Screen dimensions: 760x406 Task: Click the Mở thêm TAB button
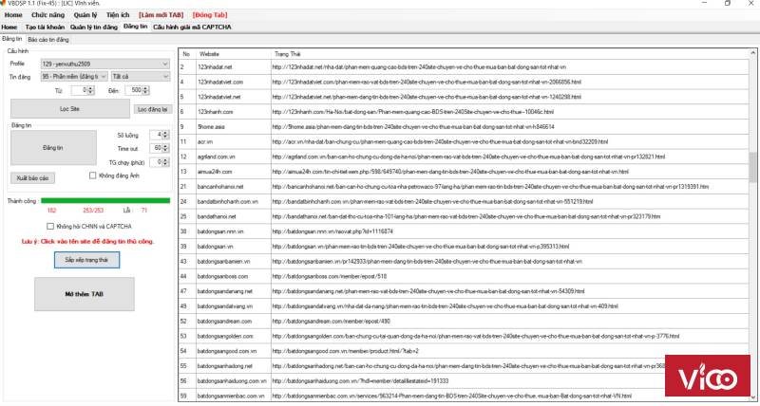pyautogui.click(x=85, y=295)
